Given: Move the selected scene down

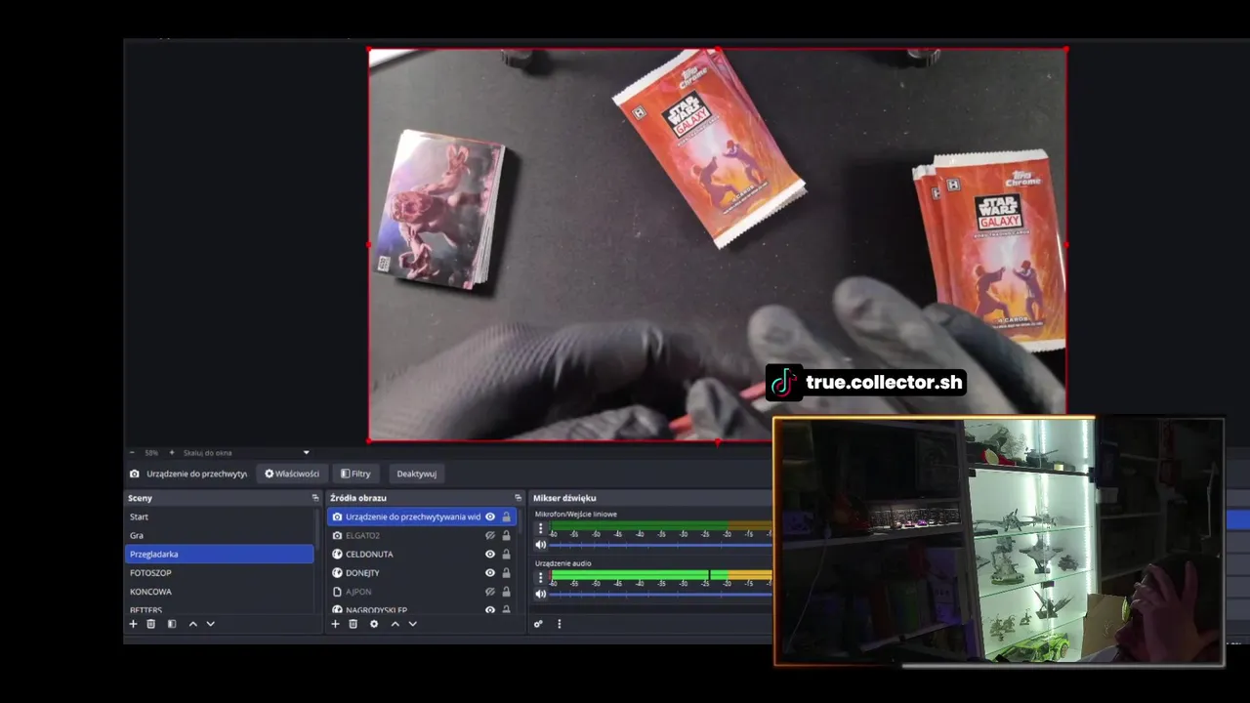Looking at the screenshot, I should click(210, 624).
